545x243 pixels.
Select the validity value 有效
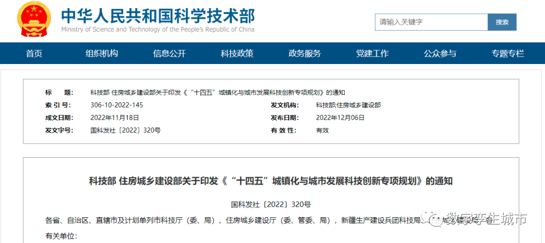click(322, 131)
